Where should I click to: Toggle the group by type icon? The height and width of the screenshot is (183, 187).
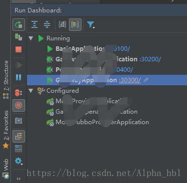coord(62,24)
